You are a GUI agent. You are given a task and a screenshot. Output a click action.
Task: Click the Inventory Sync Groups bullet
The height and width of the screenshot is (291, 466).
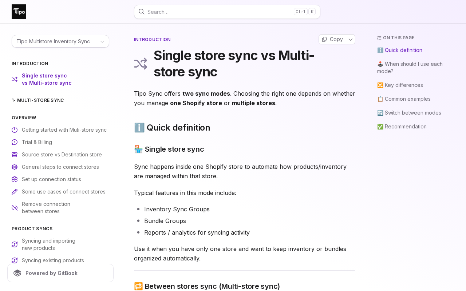click(177, 209)
